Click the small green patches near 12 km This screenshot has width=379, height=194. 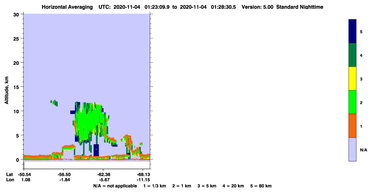tap(54, 103)
